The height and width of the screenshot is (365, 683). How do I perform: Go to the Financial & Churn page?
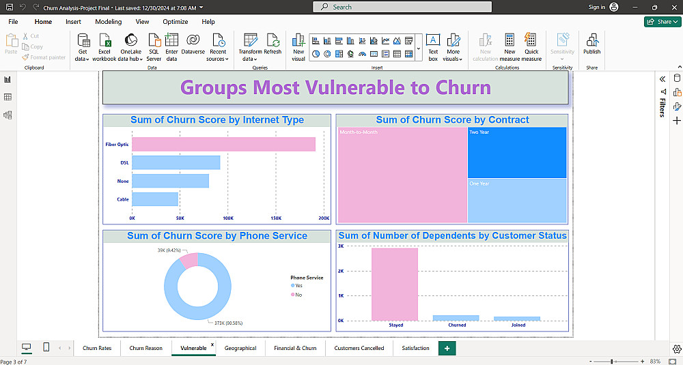tap(295, 348)
